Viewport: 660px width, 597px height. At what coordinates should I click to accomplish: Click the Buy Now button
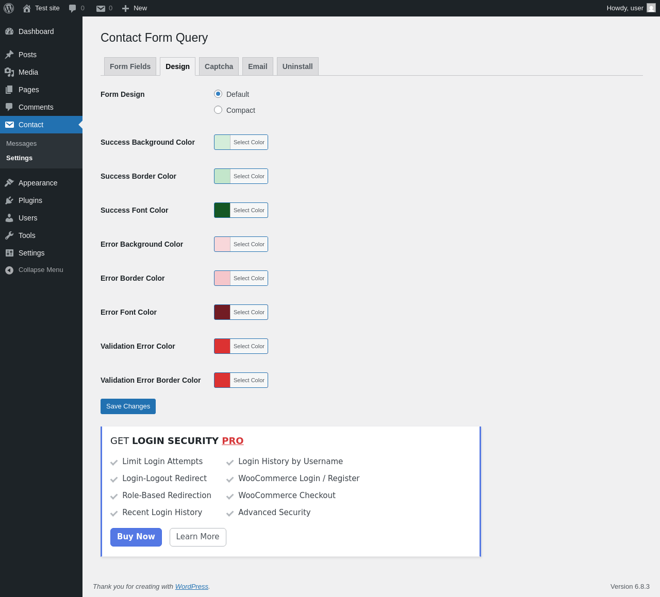(x=136, y=537)
